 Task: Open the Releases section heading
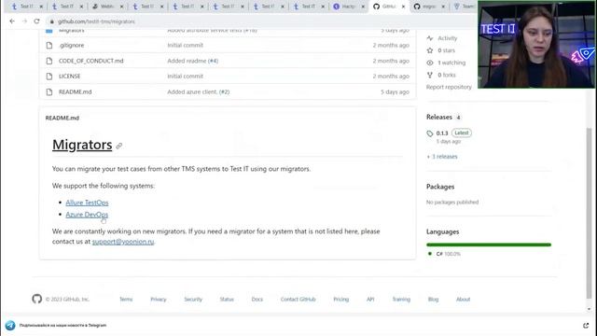coord(439,117)
